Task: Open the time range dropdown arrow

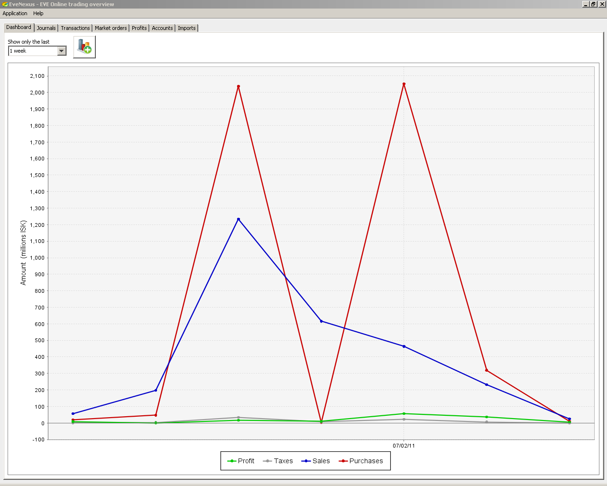Action: tap(62, 51)
